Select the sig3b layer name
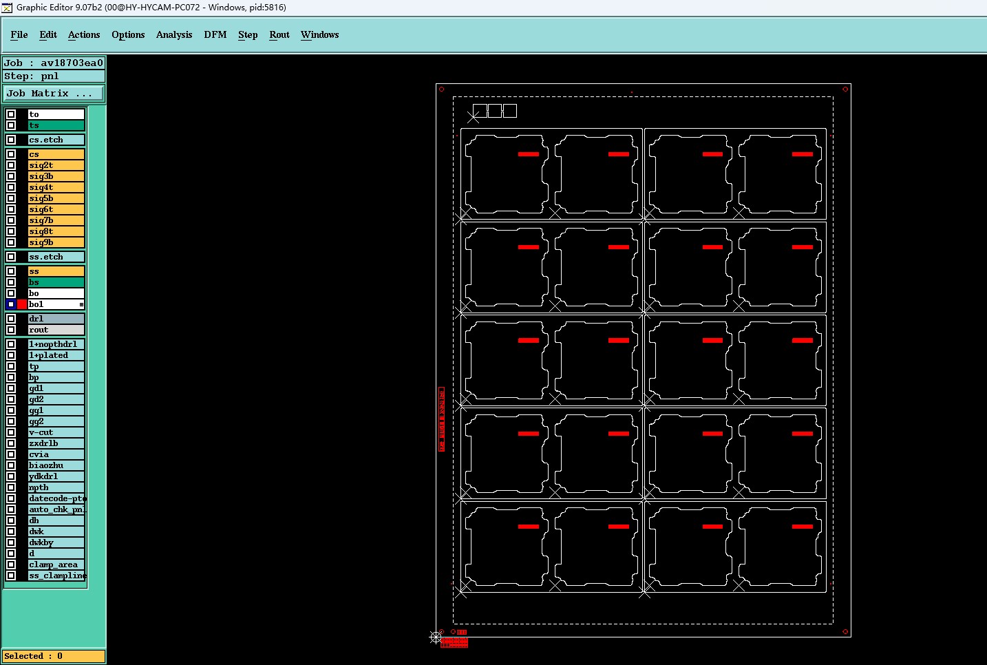Screen dimensions: 987x665 [56, 176]
